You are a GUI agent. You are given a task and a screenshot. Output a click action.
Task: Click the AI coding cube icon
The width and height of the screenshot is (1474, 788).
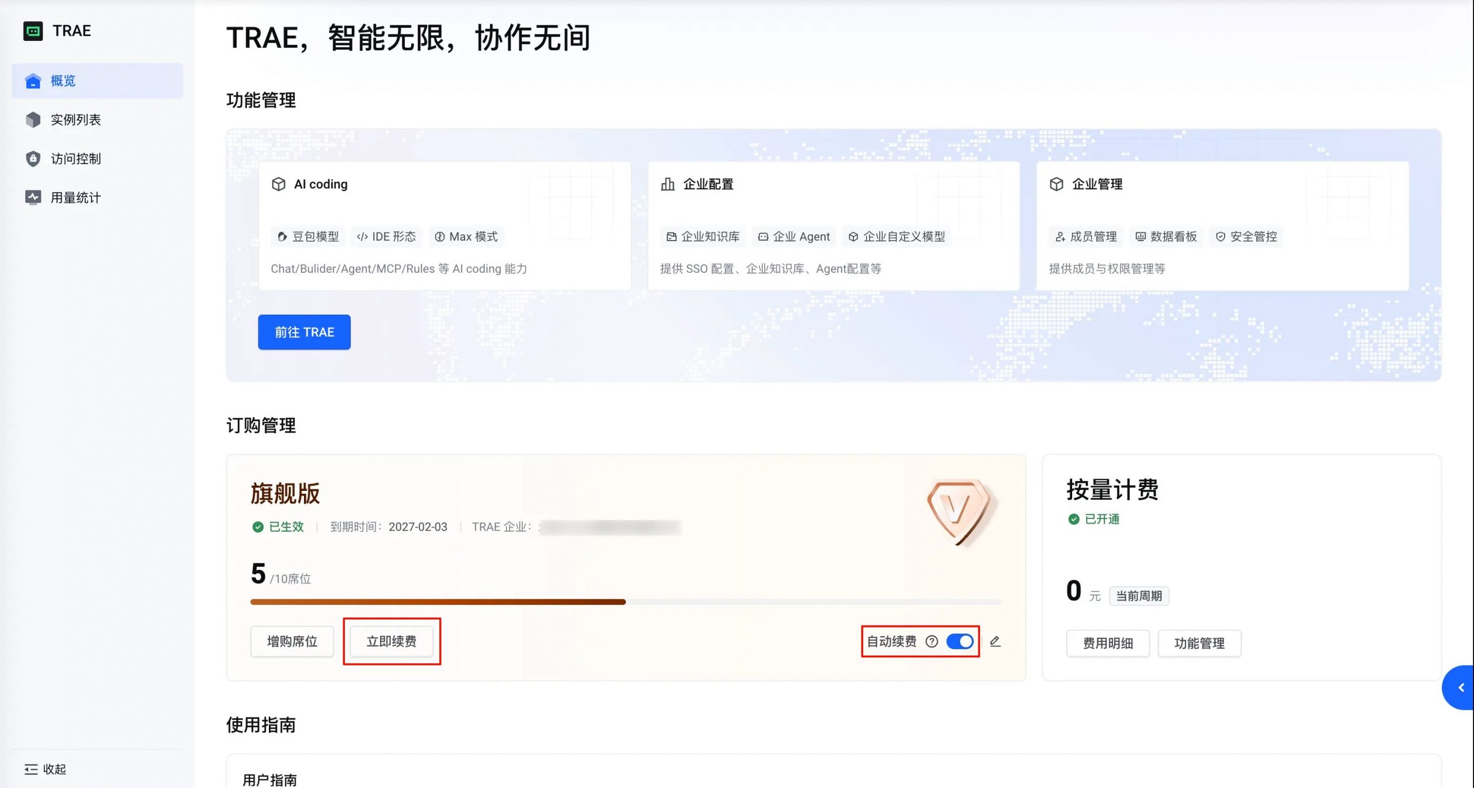[x=279, y=184]
